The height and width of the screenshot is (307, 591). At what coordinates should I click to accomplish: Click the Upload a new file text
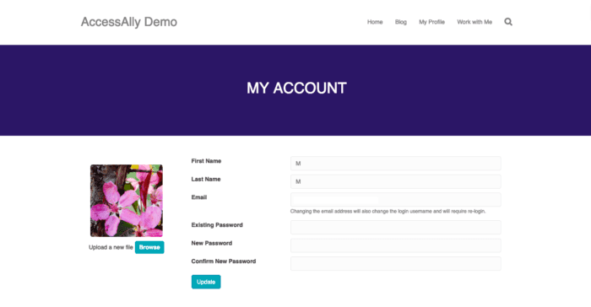point(111,247)
